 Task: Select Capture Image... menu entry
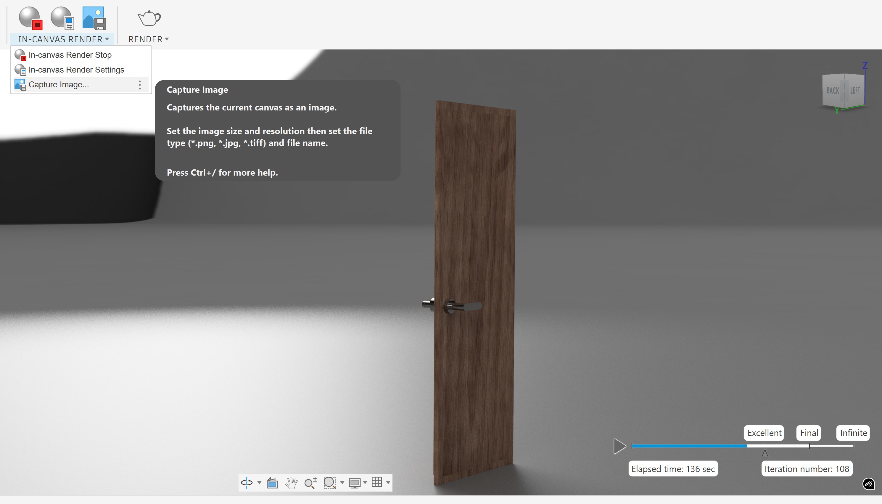(59, 84)
